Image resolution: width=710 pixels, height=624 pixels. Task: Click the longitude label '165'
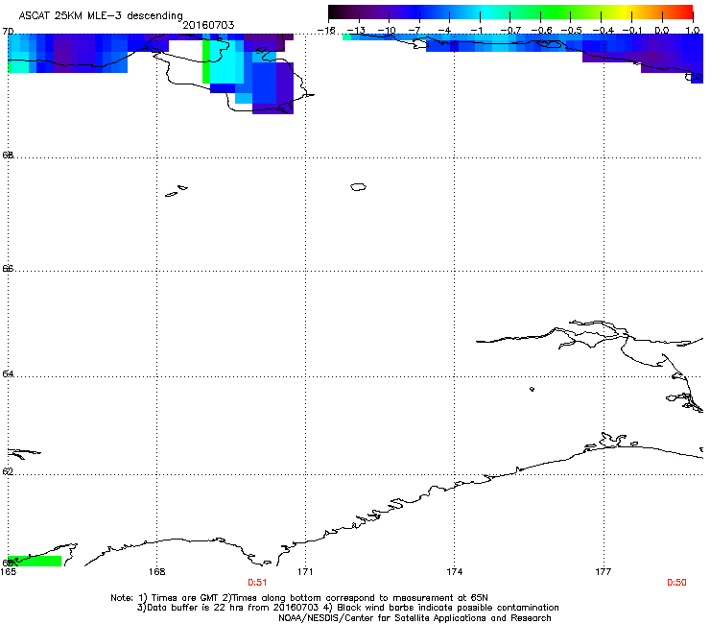[8, 572]
